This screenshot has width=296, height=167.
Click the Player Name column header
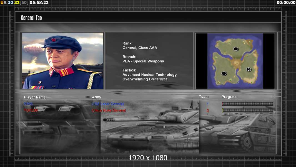pos(35,97)
